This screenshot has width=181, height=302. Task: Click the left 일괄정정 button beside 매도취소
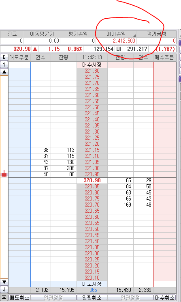[x=53, y=298]
